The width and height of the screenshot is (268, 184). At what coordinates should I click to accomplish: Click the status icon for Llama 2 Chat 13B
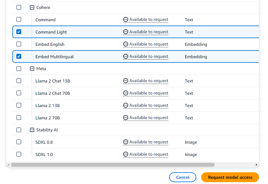(x=126, y=81)
